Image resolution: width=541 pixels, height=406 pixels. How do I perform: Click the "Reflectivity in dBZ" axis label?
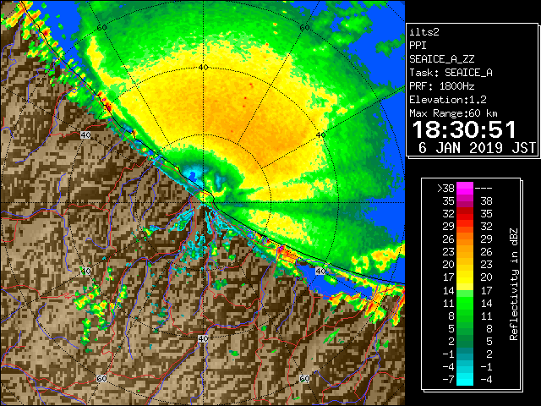click(513, 284)
